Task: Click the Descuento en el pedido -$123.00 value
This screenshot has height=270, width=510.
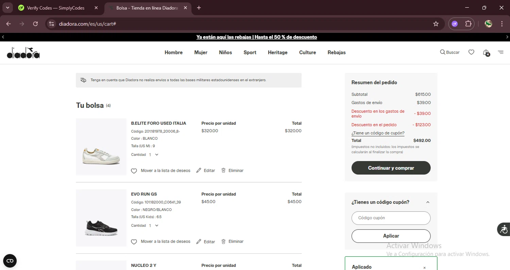Action: [422, 125]
